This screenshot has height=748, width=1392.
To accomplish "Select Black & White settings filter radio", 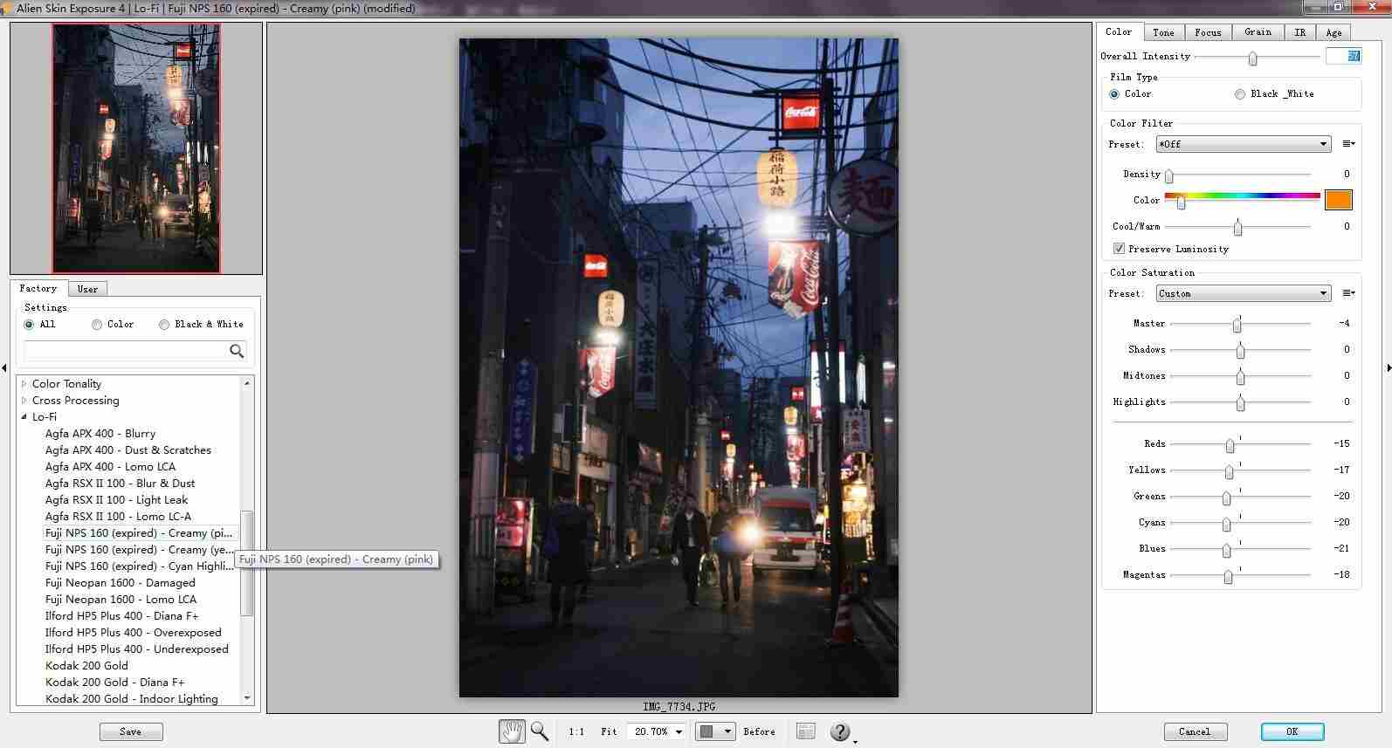I will tap(164, 325).
